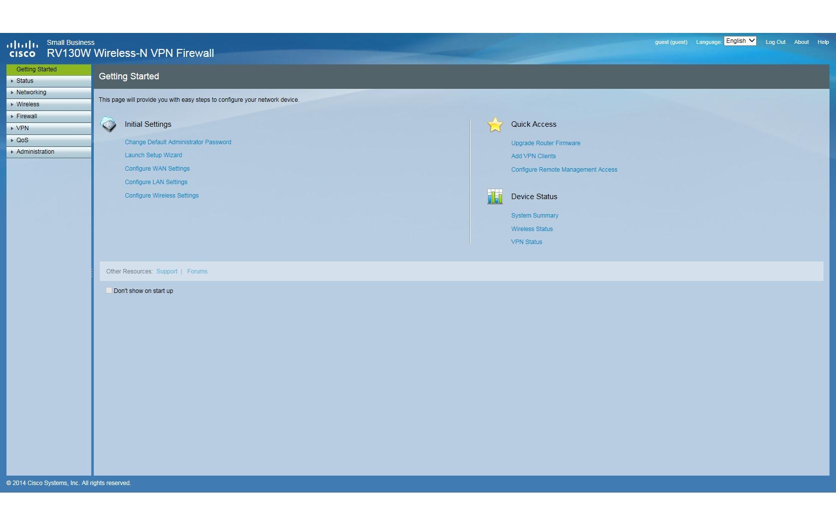
Task: Click Upgrade Router Firmware link
Action: click(546, 143)
